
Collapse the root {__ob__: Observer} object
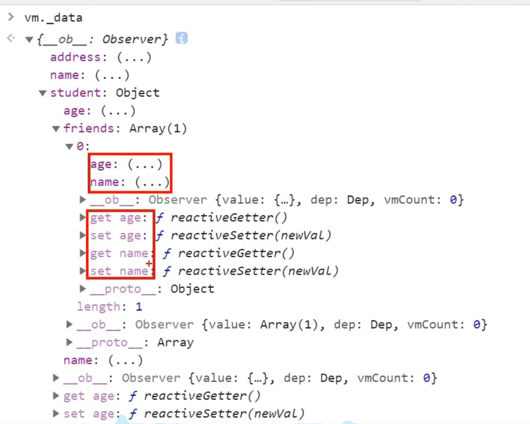coord(29,40)
